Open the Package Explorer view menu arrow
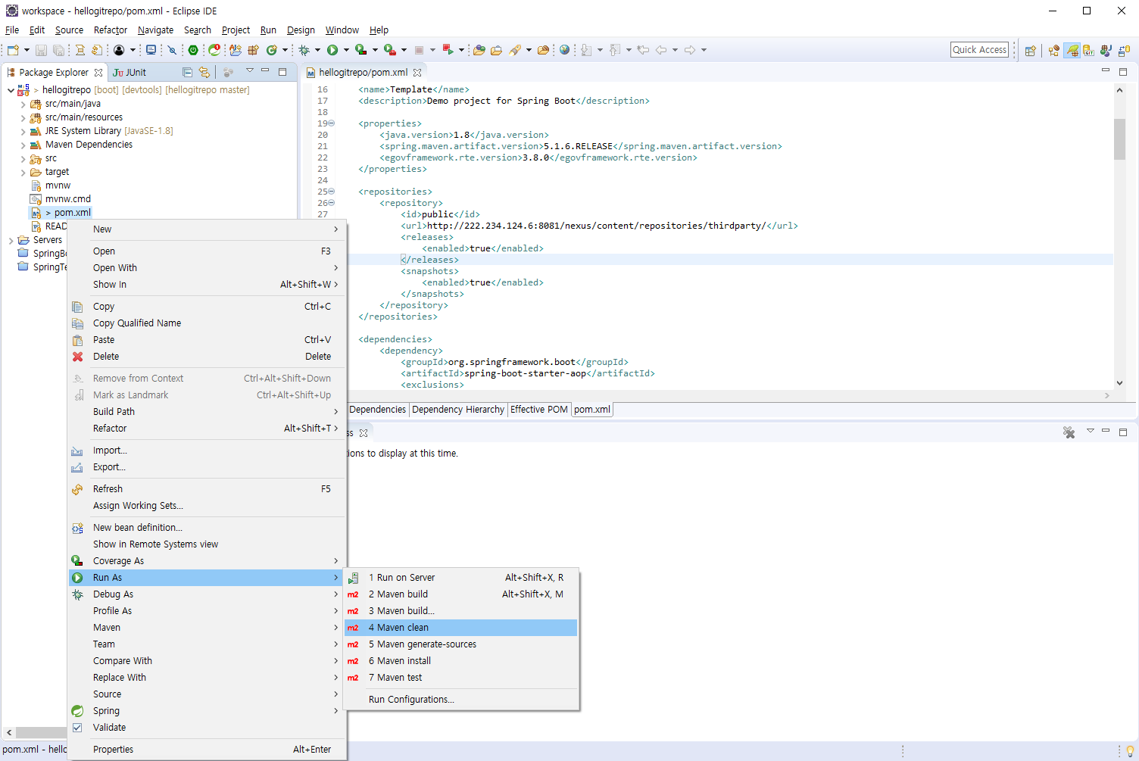Image resolution: width=1139 pixels, height=761 pixels. coord(249,71)
